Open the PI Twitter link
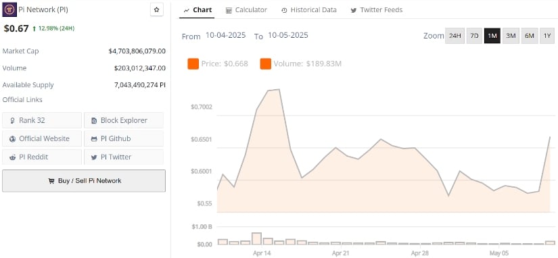558x258 pixels. coord(124,157)
